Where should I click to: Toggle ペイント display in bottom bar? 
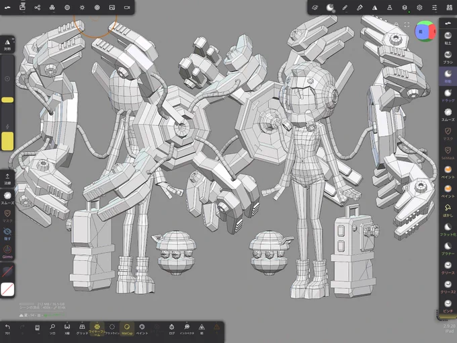142,329
